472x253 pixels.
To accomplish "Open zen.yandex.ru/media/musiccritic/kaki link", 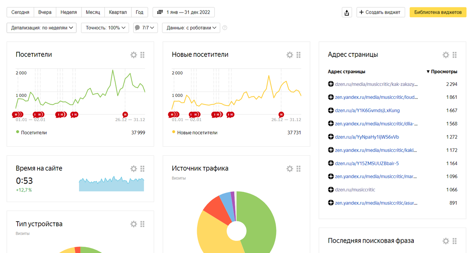I will tap(376, 150).
